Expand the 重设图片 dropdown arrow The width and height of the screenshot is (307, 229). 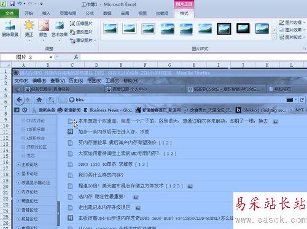pos(95,40)
